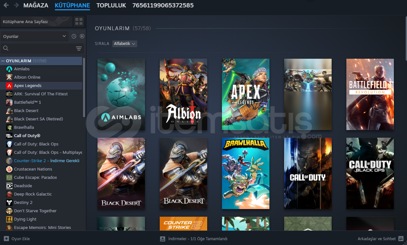
Task: Click the Don't Starve Together list icon
Action: click(9, 211)
